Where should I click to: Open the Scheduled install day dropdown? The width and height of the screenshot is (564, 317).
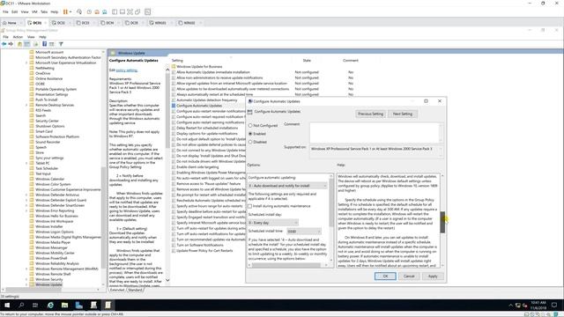(273, 223)
